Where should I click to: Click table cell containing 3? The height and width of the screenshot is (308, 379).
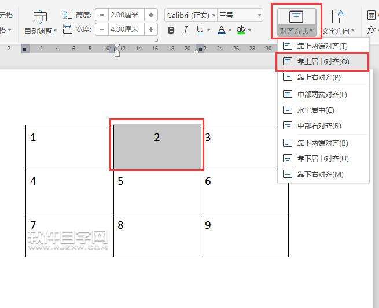[240, 147]
